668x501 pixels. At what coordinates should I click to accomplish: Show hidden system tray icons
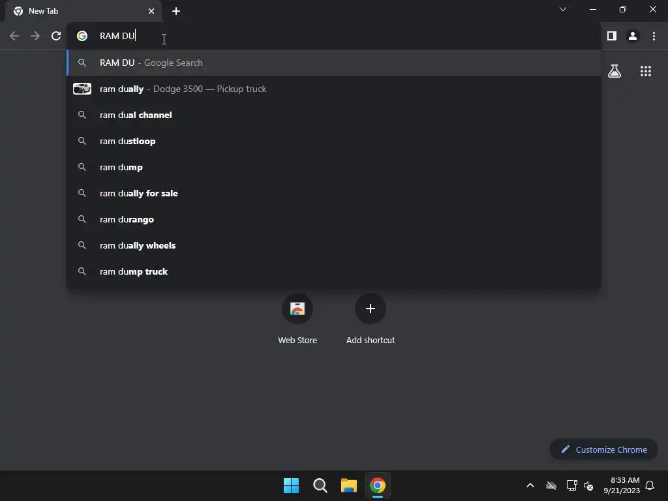530,485
